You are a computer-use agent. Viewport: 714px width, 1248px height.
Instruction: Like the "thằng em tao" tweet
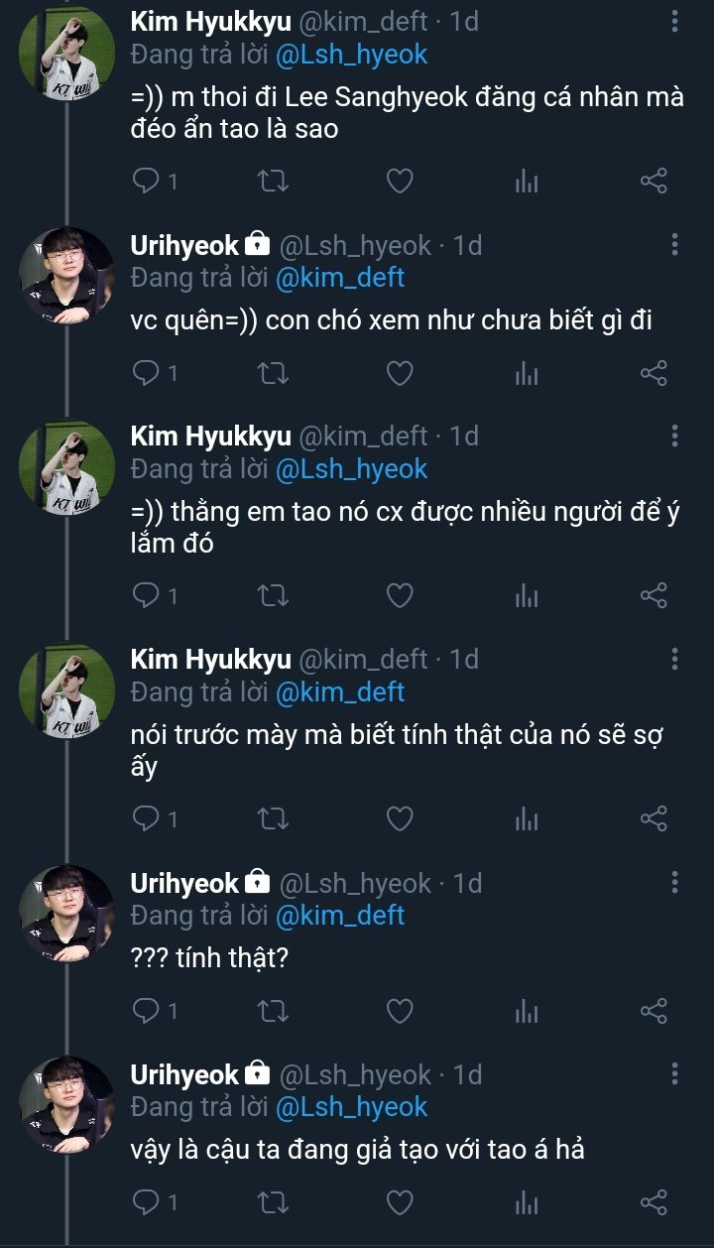[x=399, y=595]
